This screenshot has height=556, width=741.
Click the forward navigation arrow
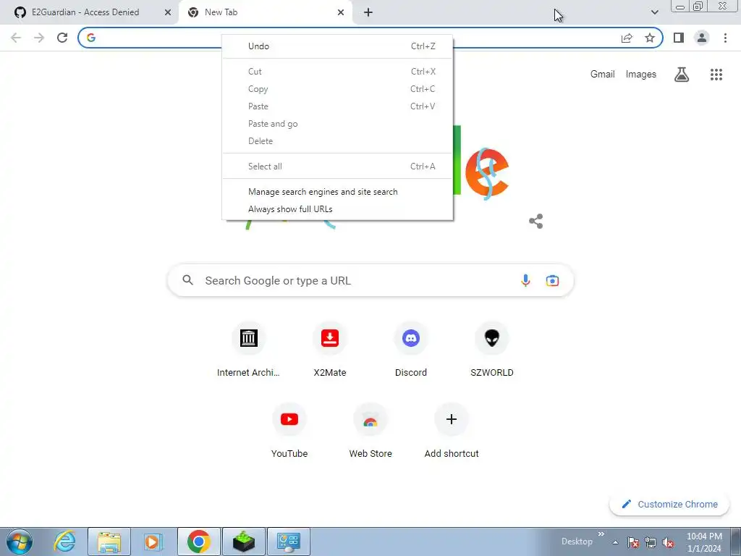(x=39, y=38)
